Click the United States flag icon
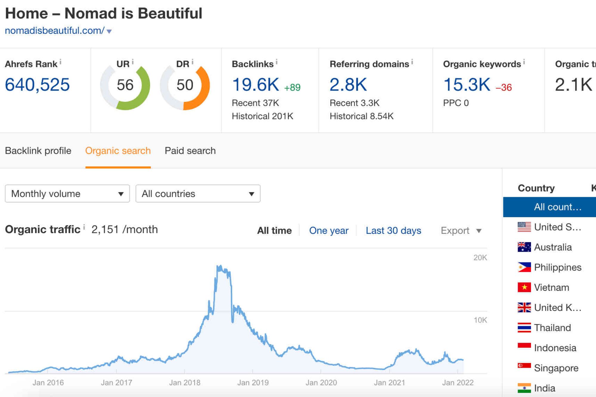596x397 pixels. 524,227
